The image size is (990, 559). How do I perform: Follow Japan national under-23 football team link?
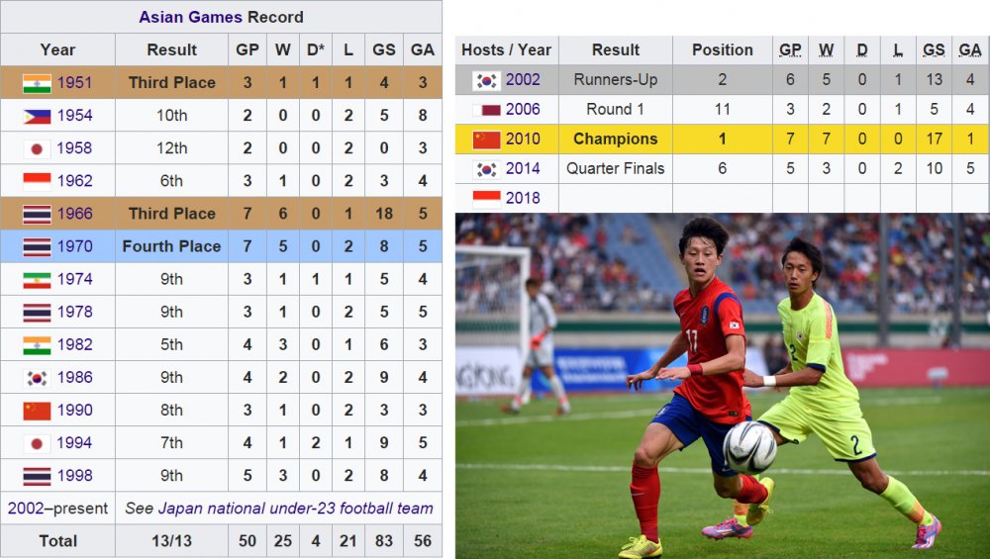tap(295, 509)
